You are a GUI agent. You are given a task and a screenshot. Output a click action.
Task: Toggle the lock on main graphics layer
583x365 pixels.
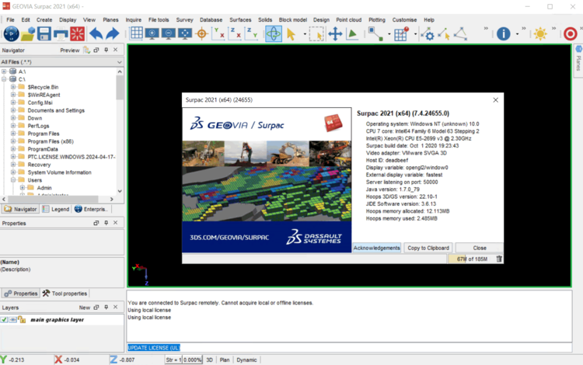[x=22, y=319]
